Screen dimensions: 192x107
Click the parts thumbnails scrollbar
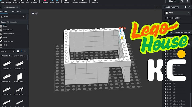(x=27, y=58)
